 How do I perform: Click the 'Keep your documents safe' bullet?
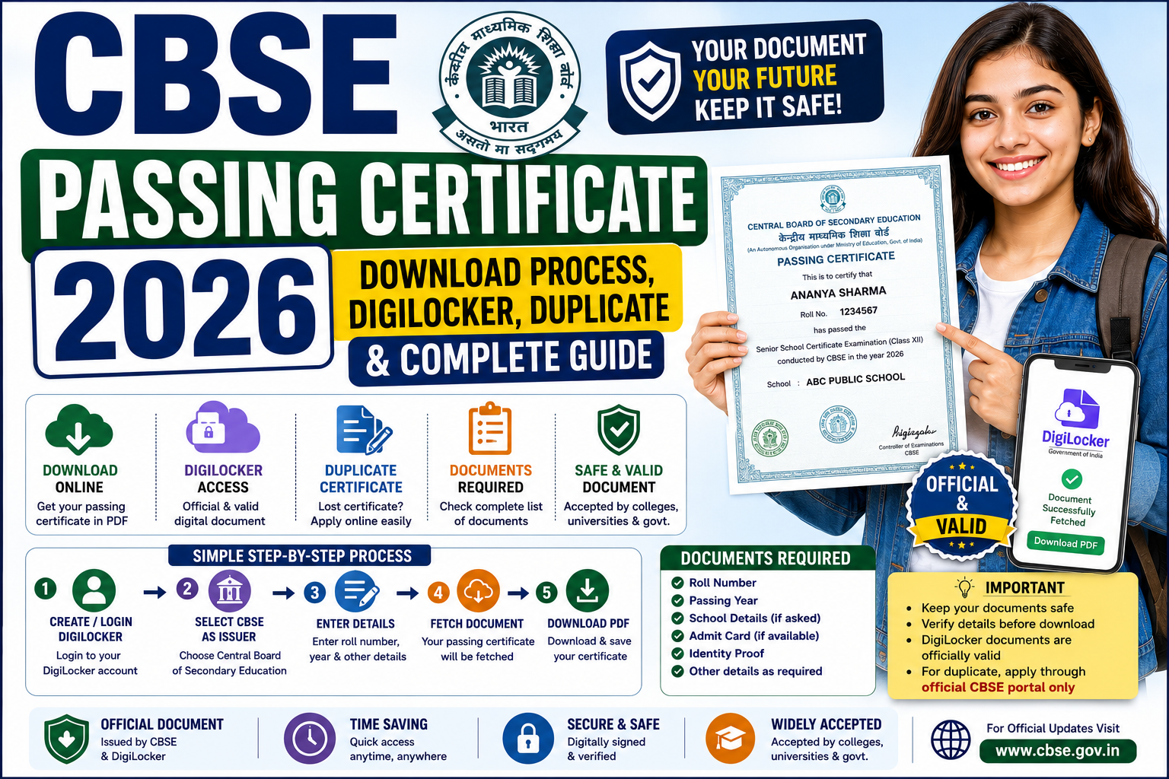(x=997, y=608)
